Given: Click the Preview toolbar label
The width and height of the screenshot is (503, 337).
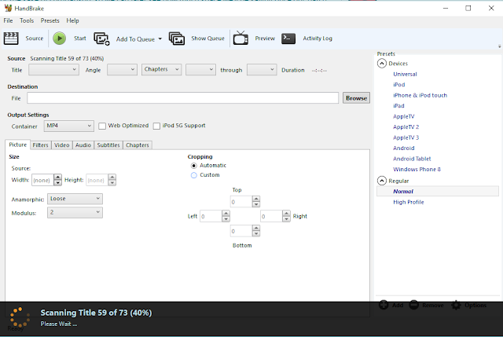Looking at the screenshot, I should pyautogui.click(x=265, y=38).
